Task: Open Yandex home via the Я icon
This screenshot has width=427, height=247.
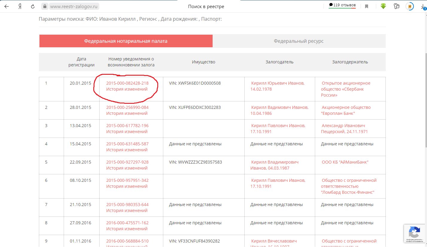Action: 20,6
